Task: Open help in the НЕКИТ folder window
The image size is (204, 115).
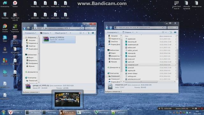Action: click(93, 33)
